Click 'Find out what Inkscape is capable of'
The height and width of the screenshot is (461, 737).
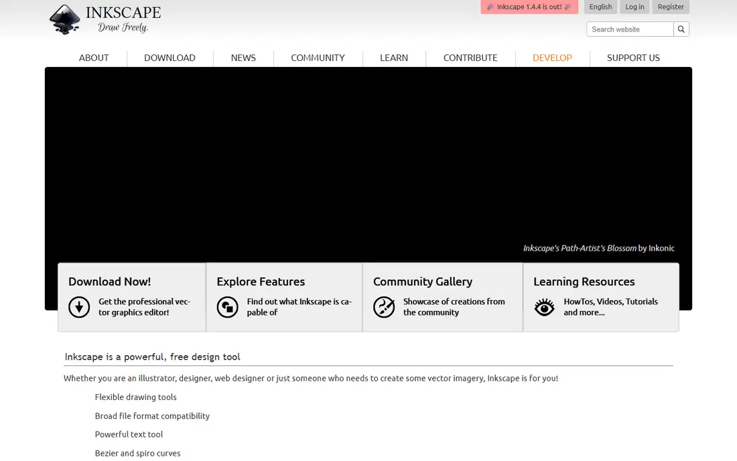tap(299, 307)
